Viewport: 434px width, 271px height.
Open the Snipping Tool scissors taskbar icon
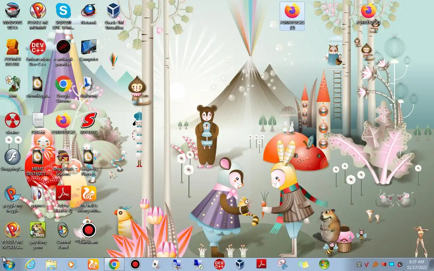point(282,264)
